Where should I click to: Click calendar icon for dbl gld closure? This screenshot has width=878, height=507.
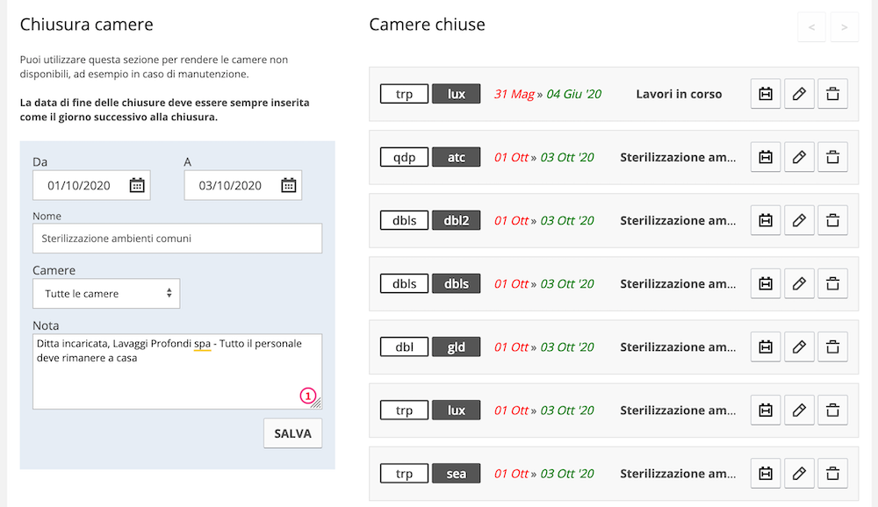point(766,346)
